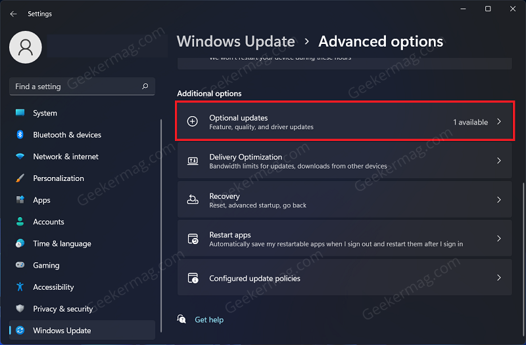Click the back arrow in Settings title bar
The image size is (526, 345).
(13, 14)
